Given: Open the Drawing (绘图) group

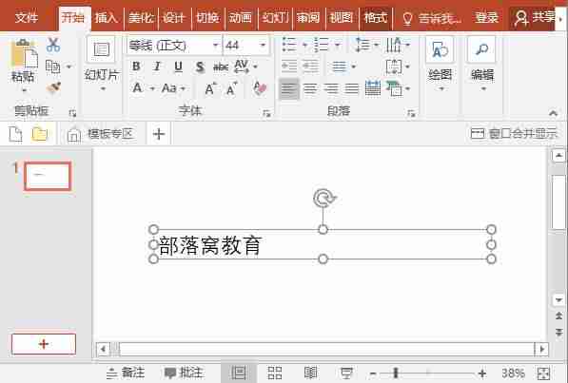Looking at the screenshot, I should (x=440, y=65).
